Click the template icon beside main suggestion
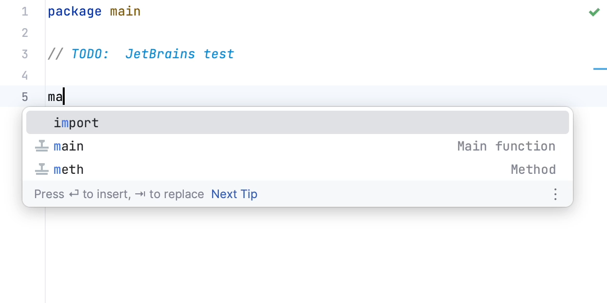Screen dimensions: 607x303 click(x=42, y=146)
